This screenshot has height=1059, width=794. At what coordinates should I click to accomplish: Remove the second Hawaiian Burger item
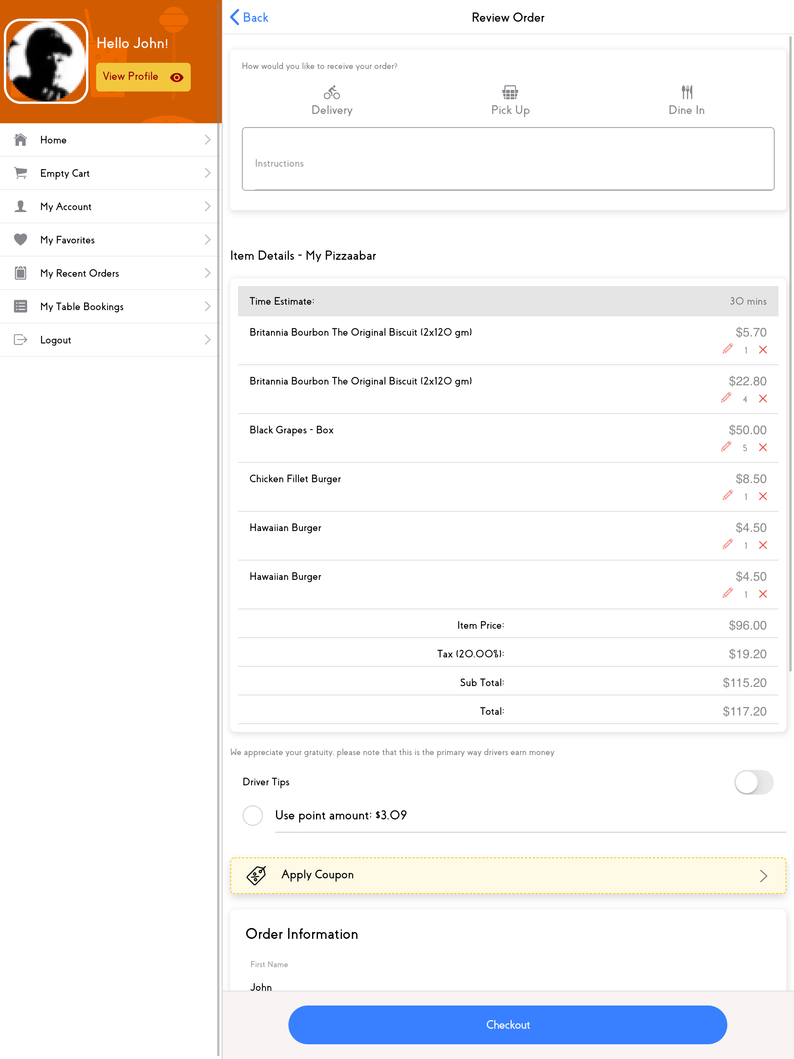[763, 594]
